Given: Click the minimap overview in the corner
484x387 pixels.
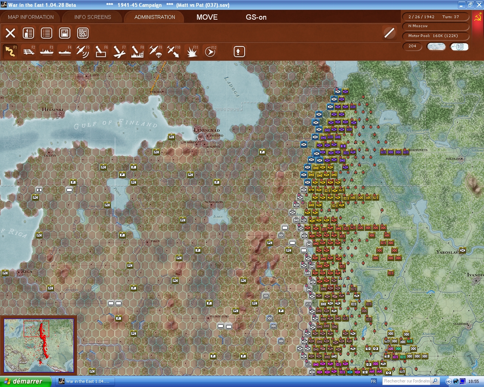Looking at the screenshot, I should coord(39,345).
